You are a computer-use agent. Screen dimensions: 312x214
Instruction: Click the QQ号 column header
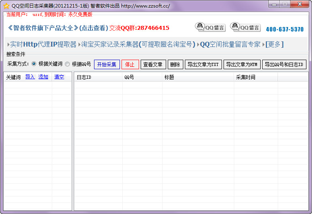point(142,77)
